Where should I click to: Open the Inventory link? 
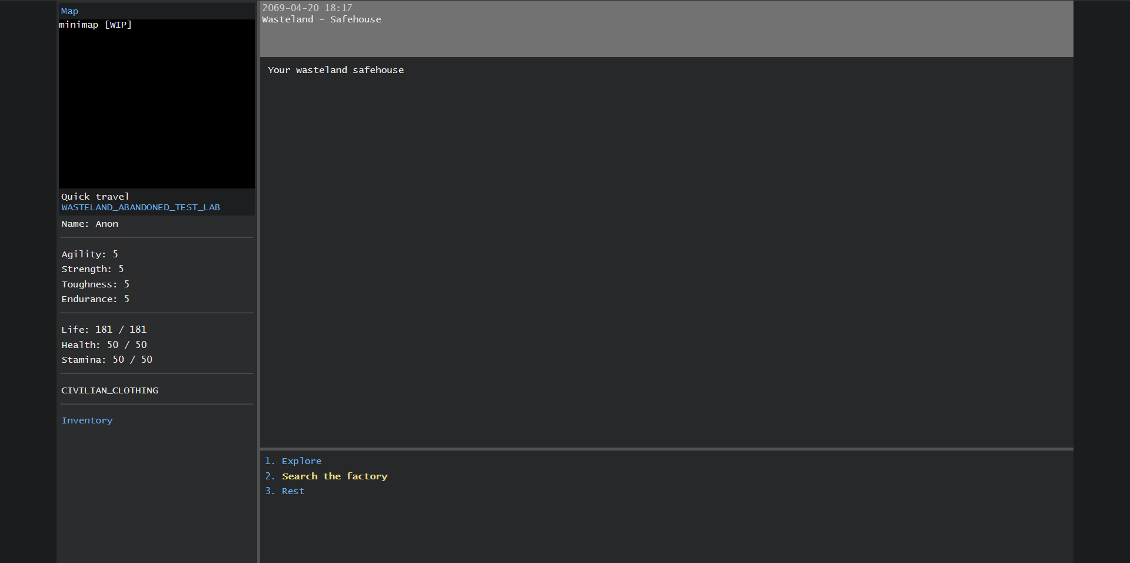pos(87,420)
